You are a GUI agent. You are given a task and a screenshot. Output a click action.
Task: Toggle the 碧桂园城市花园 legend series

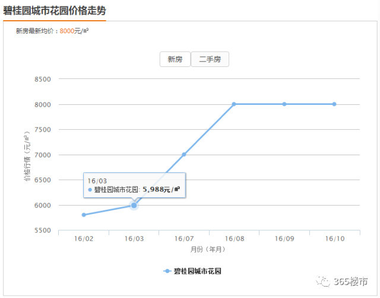pos(192,271)
